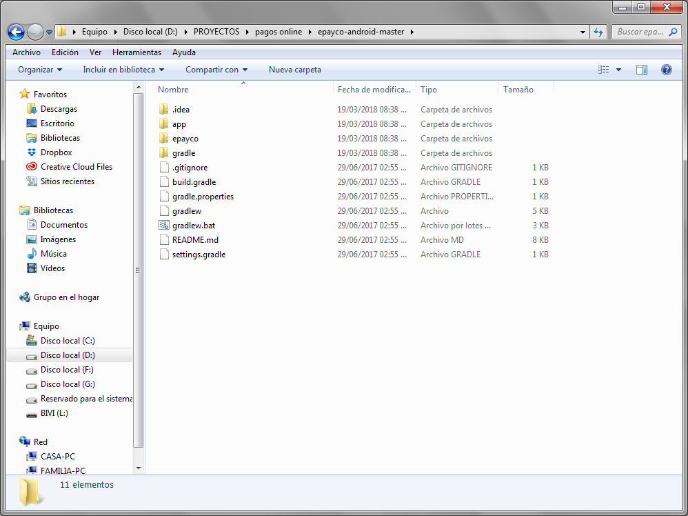
Task: Click the Forward navigation arrow
Action: (35, 32)
